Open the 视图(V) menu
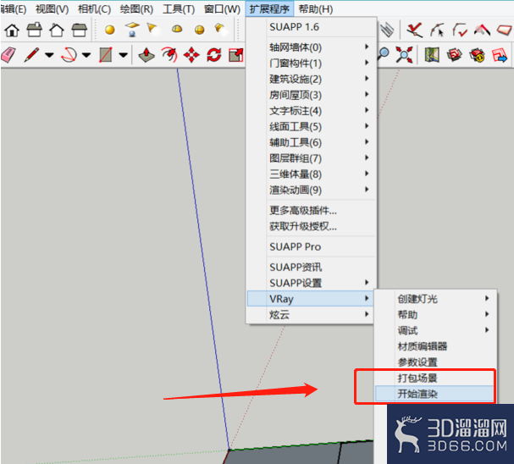Image resolution: width=514 pixels, height=464 pixels. (52, 8)
